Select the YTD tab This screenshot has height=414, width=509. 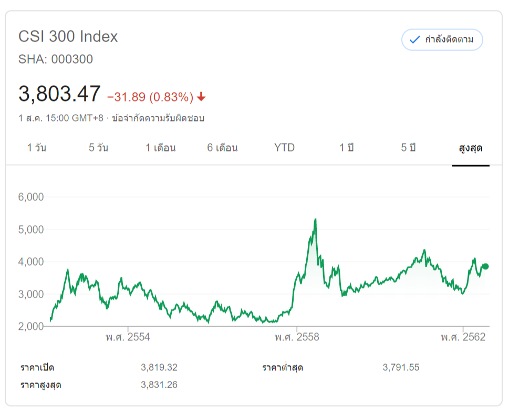(284, 148)
